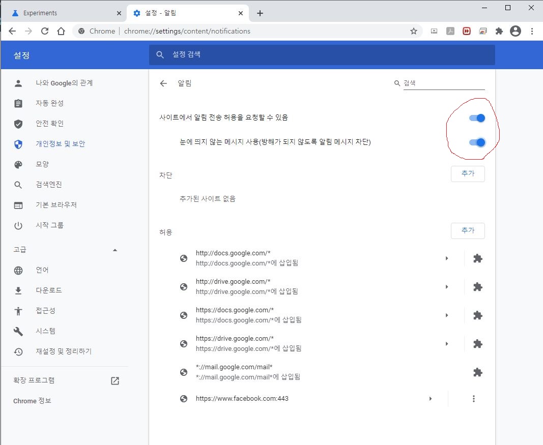Click the 설정 검색 search field
Viewport: 543px width, 445px height.
click(x=322, y=54)
